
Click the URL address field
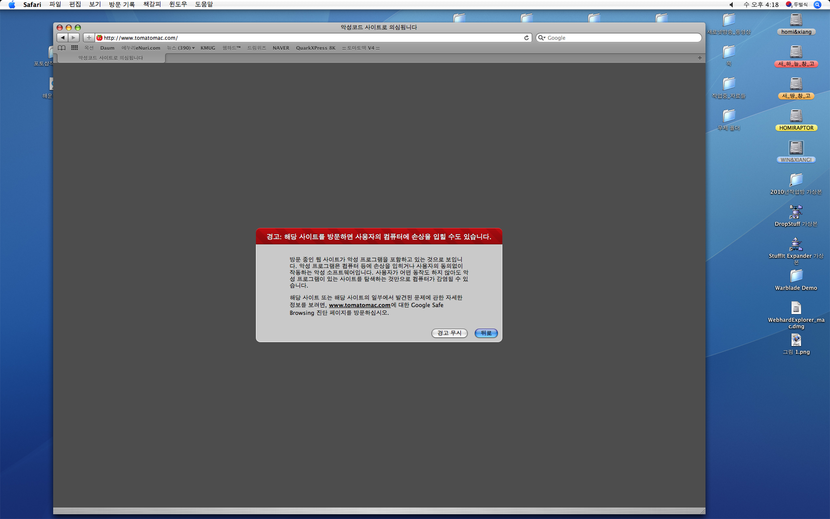tap(303, 38)
